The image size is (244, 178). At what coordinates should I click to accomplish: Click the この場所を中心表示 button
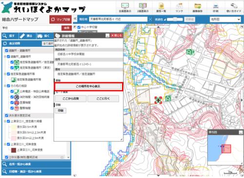pyautogui.click(x=88, y=86)
